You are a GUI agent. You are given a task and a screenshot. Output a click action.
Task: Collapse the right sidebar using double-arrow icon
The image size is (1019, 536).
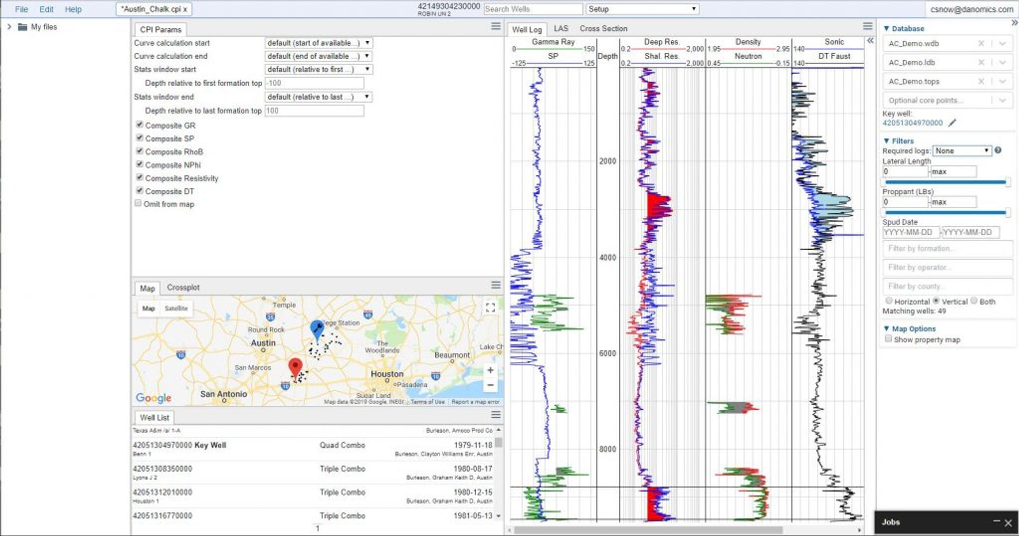tap(1014, 23)
